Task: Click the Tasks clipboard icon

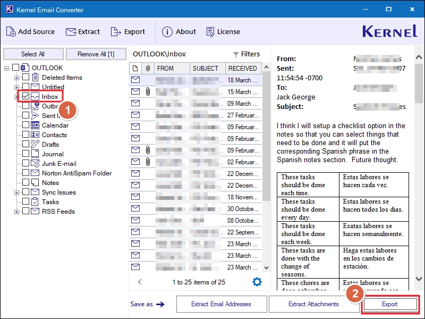Action: click(x=35, y=202)
